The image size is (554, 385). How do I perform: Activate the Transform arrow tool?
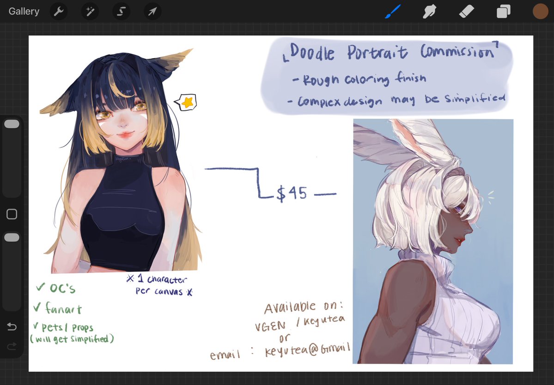[x=152, y=11]
